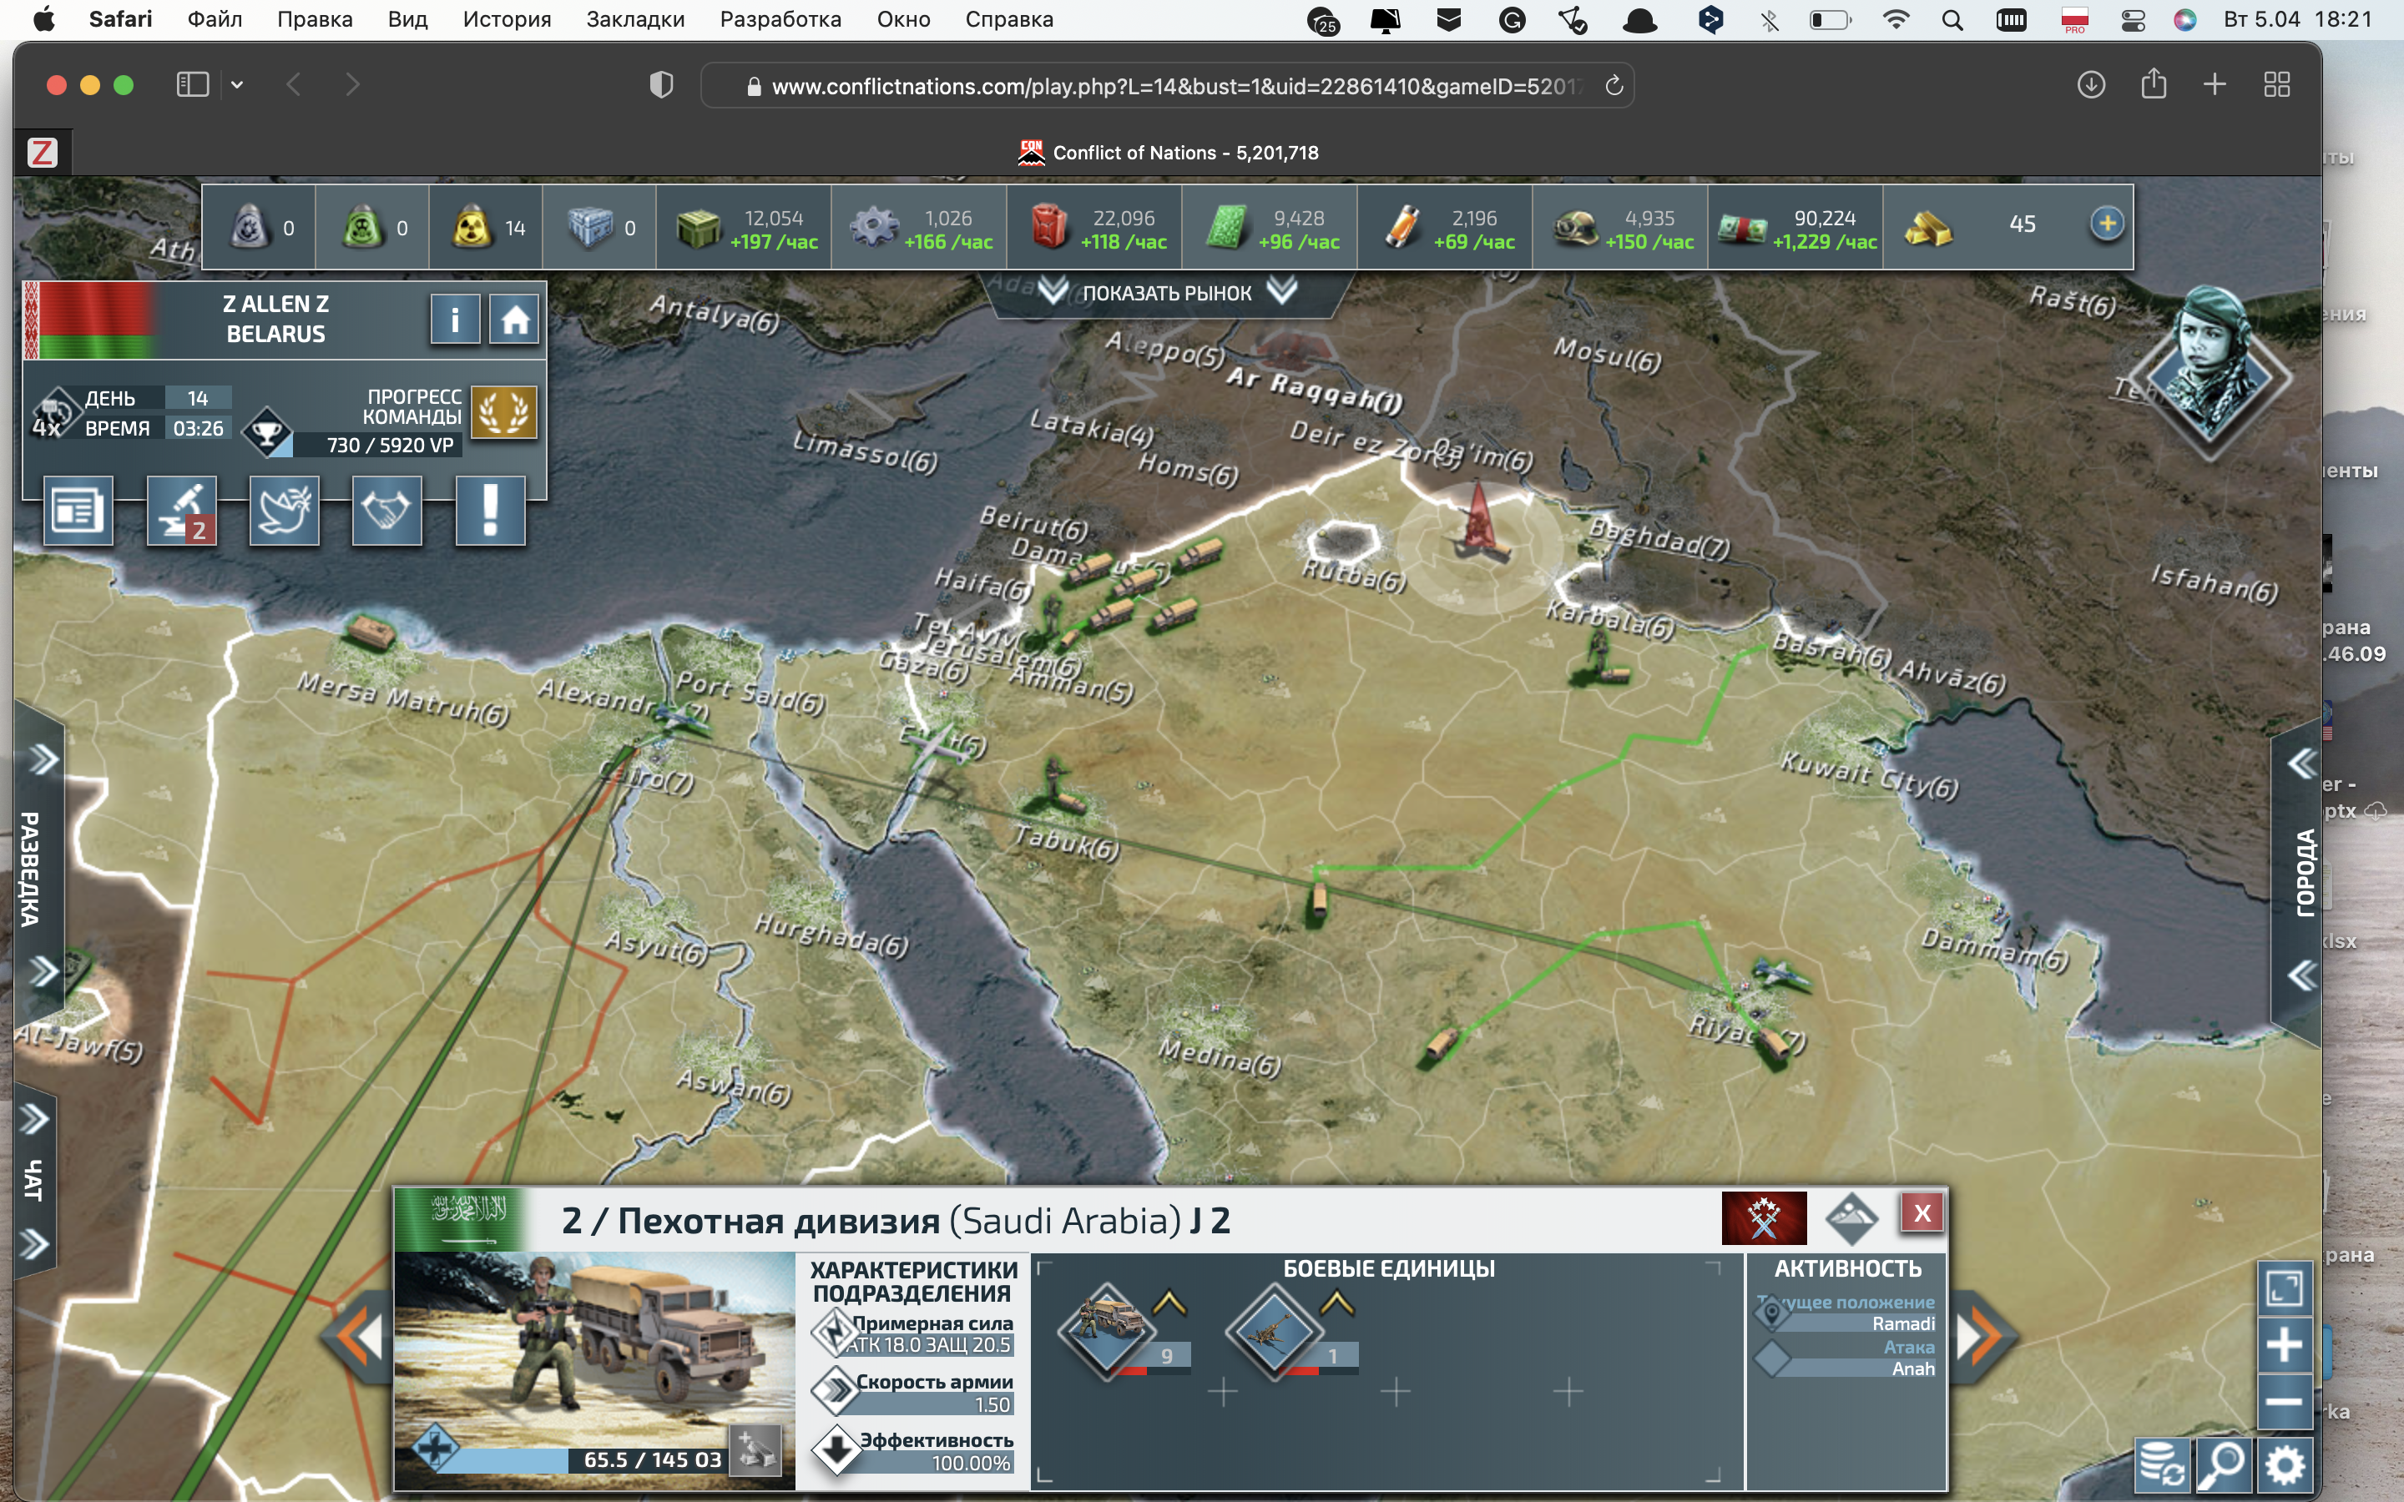Click the map settings gear icon

tap(2285, 1464)
